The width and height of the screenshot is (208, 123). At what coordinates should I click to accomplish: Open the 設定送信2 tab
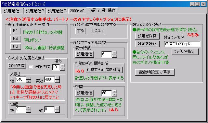click(35, 11)
